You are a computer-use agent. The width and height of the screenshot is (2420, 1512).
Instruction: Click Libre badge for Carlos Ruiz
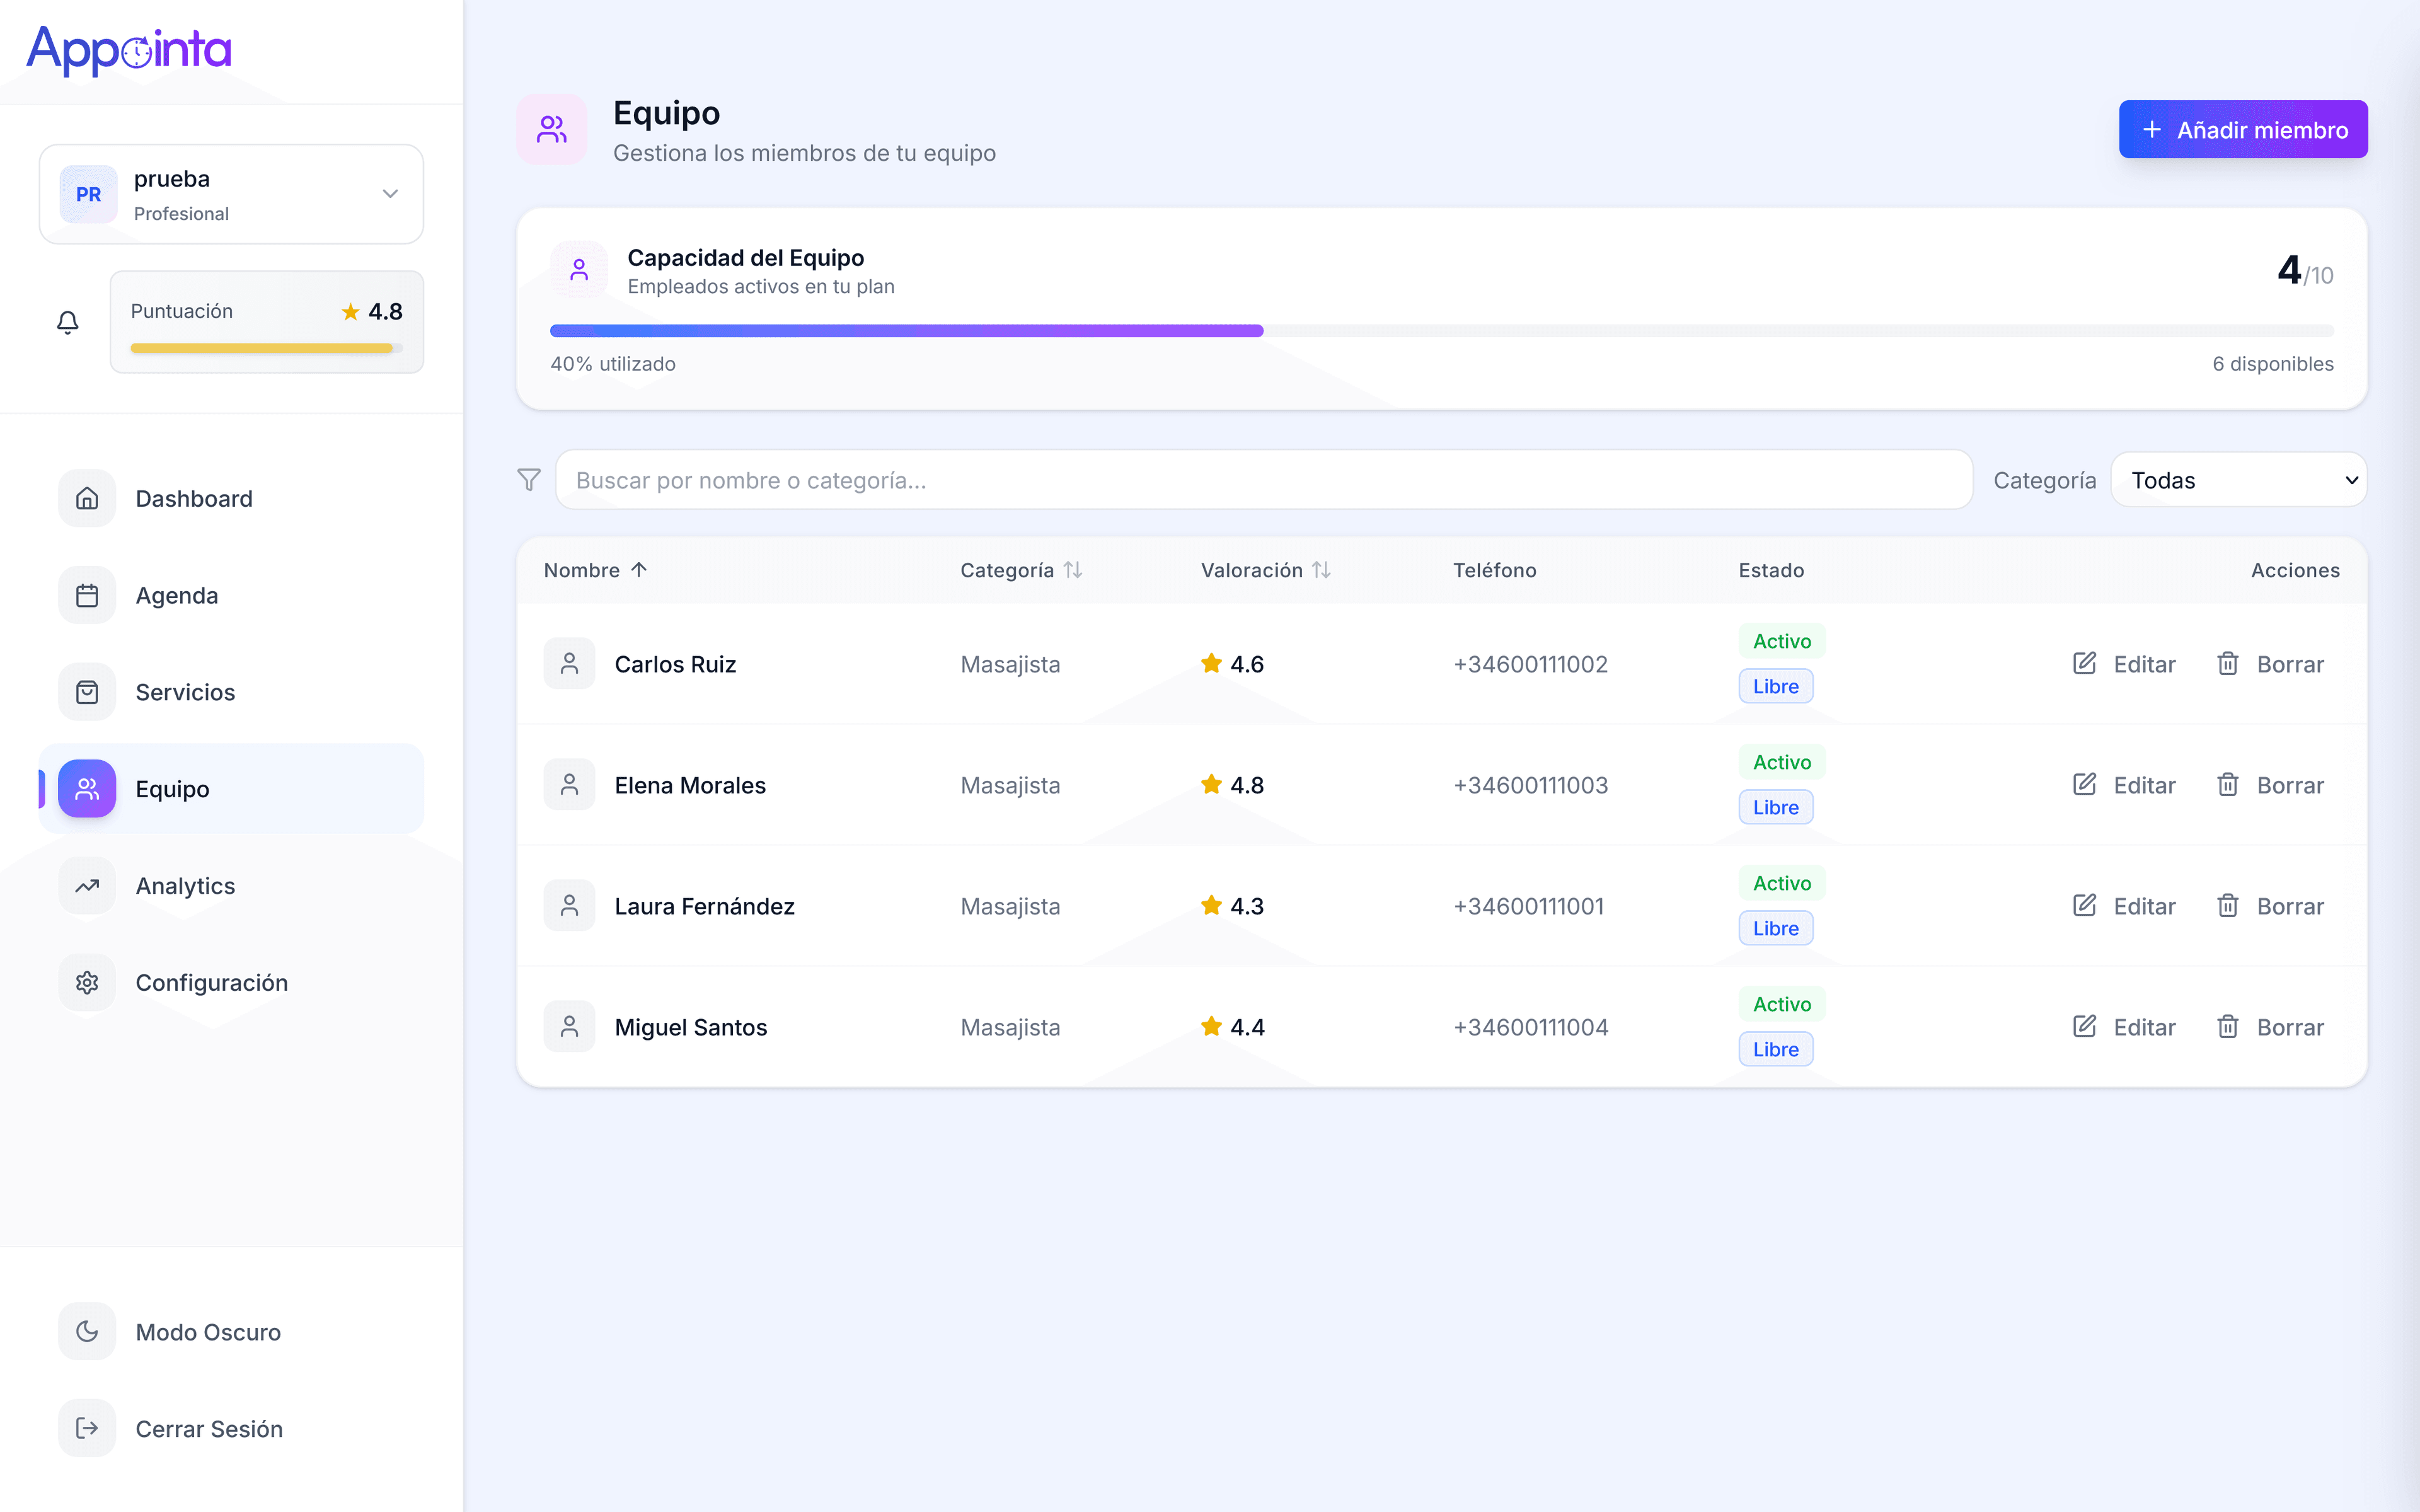pyautogui.click(x=1775, y=686)
